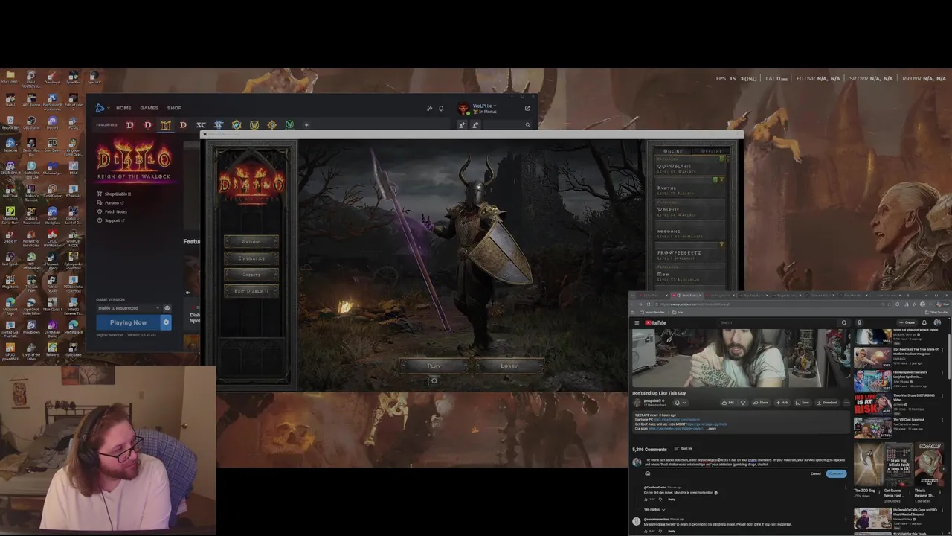Screen dimensions: 952x536
Task: Click the YouTube video player
Action: (x=740, y=357)
